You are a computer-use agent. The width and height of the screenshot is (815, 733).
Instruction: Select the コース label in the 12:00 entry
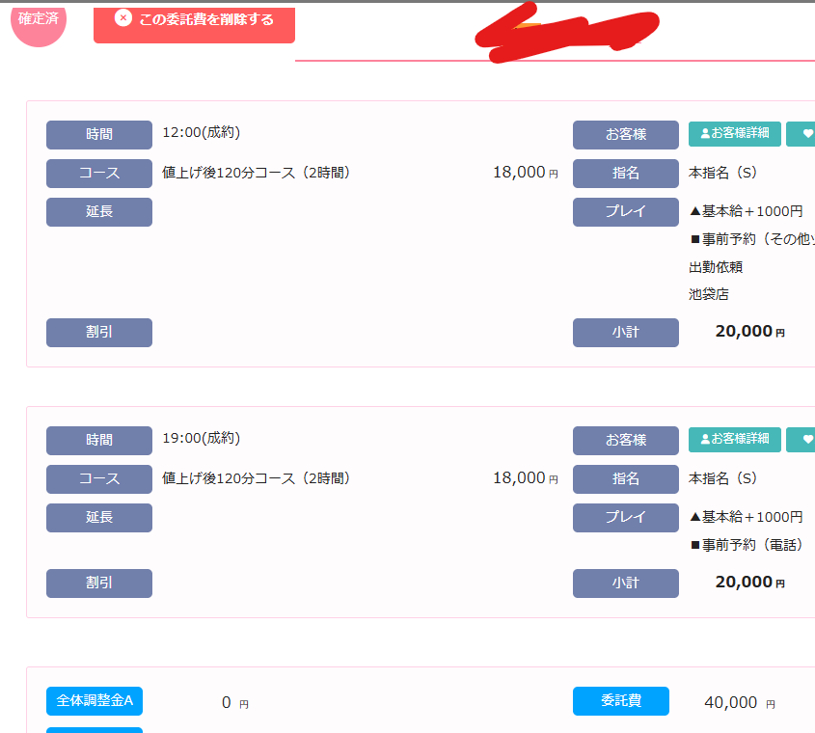click(x=99, y=174)
